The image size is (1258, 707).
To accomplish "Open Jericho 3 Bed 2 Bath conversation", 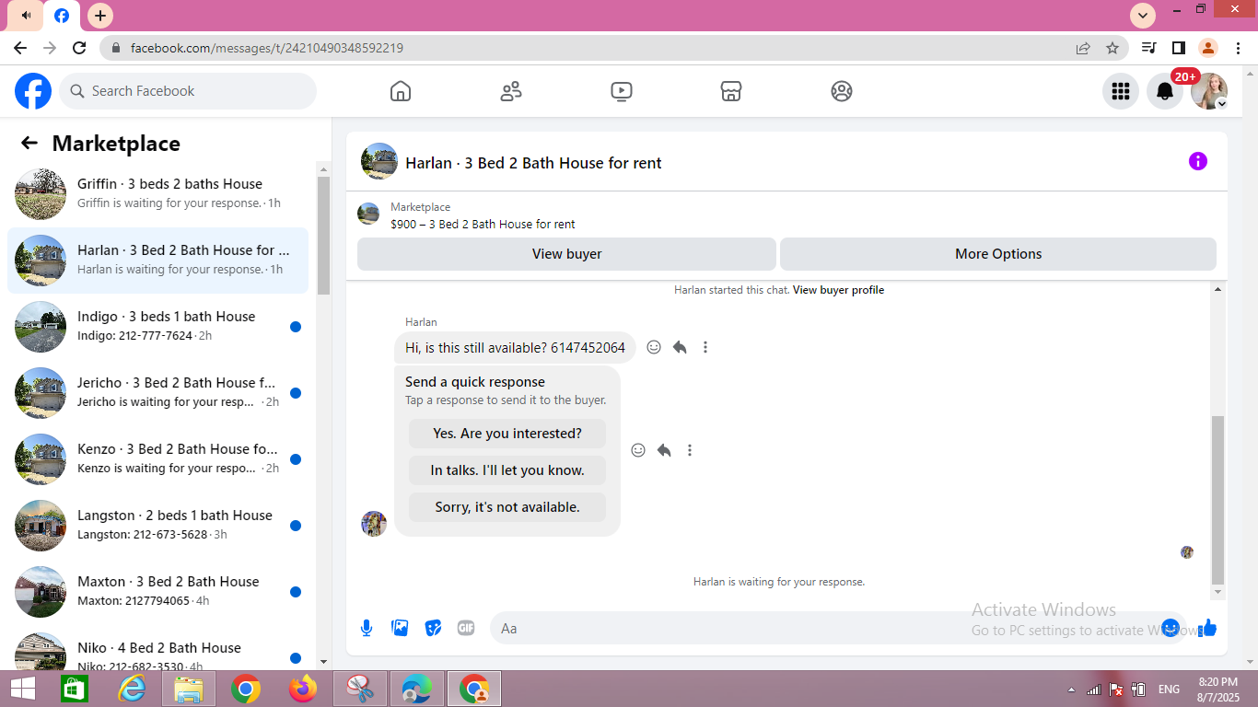I will [x=157, y=393].
